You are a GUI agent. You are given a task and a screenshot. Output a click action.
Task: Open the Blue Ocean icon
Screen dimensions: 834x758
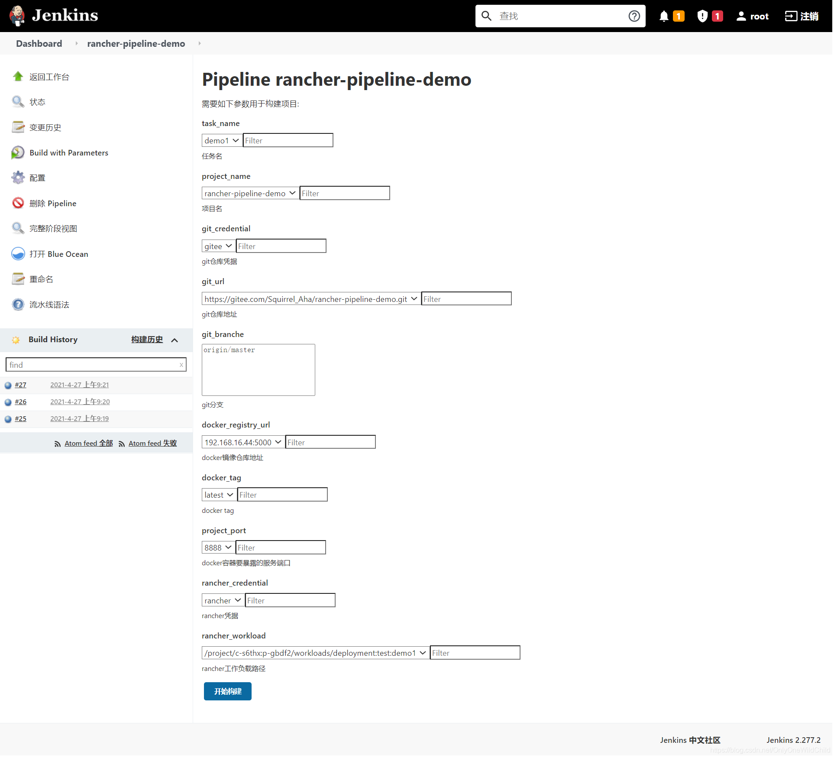click(x=18, y=254)
